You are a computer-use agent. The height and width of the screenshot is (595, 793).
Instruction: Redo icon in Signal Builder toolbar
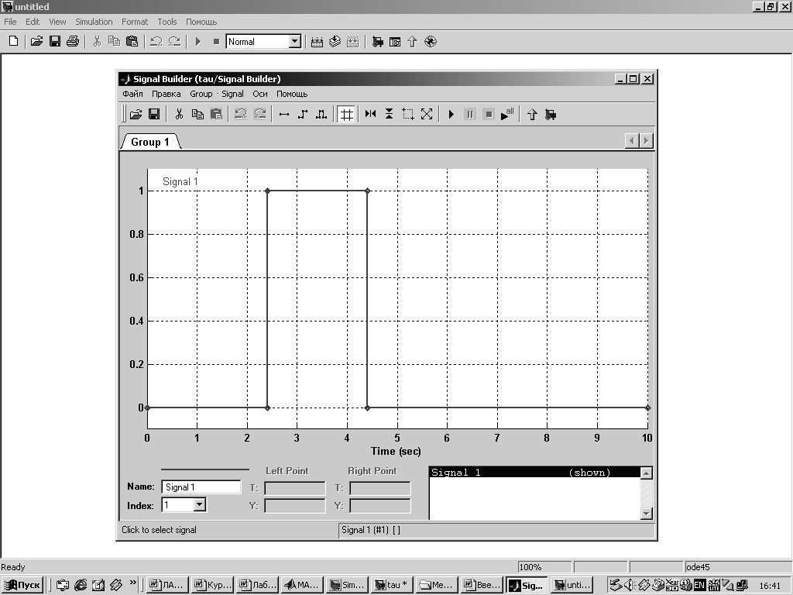pyautogui.click(x=259, y=115)
